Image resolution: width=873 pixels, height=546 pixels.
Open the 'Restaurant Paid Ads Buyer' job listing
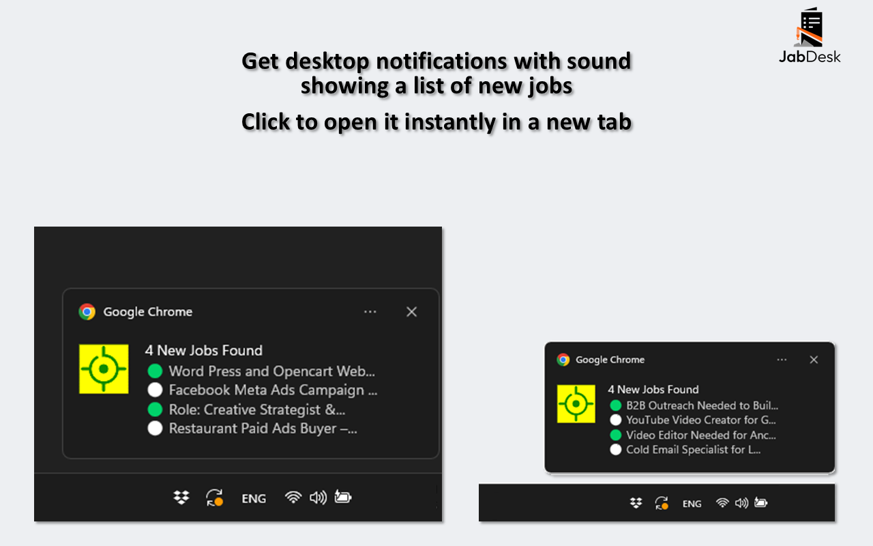point(263,428)
